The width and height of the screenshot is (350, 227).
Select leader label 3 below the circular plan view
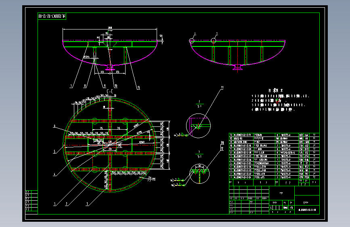[x=54, y=204]
